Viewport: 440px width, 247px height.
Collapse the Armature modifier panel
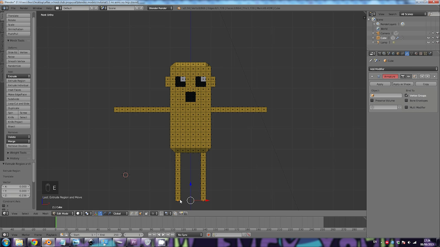[x=372, y=77]
